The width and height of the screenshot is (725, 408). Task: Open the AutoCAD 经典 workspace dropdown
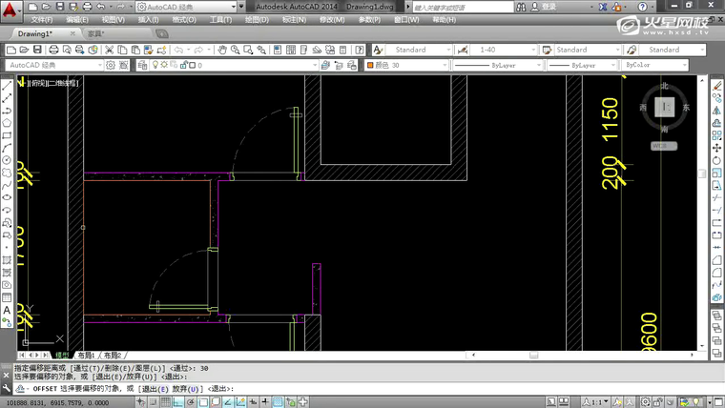pyautogui.click(x=55, y=66)
